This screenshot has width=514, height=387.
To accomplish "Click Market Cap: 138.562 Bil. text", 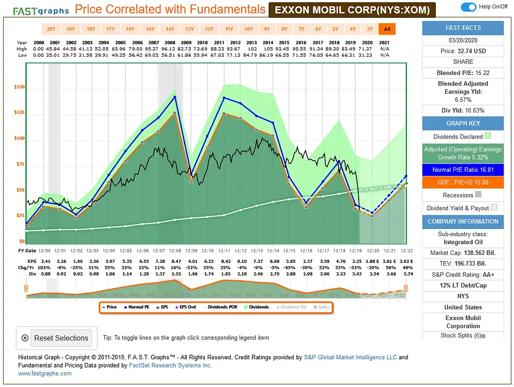I will (x=463, y=253).
